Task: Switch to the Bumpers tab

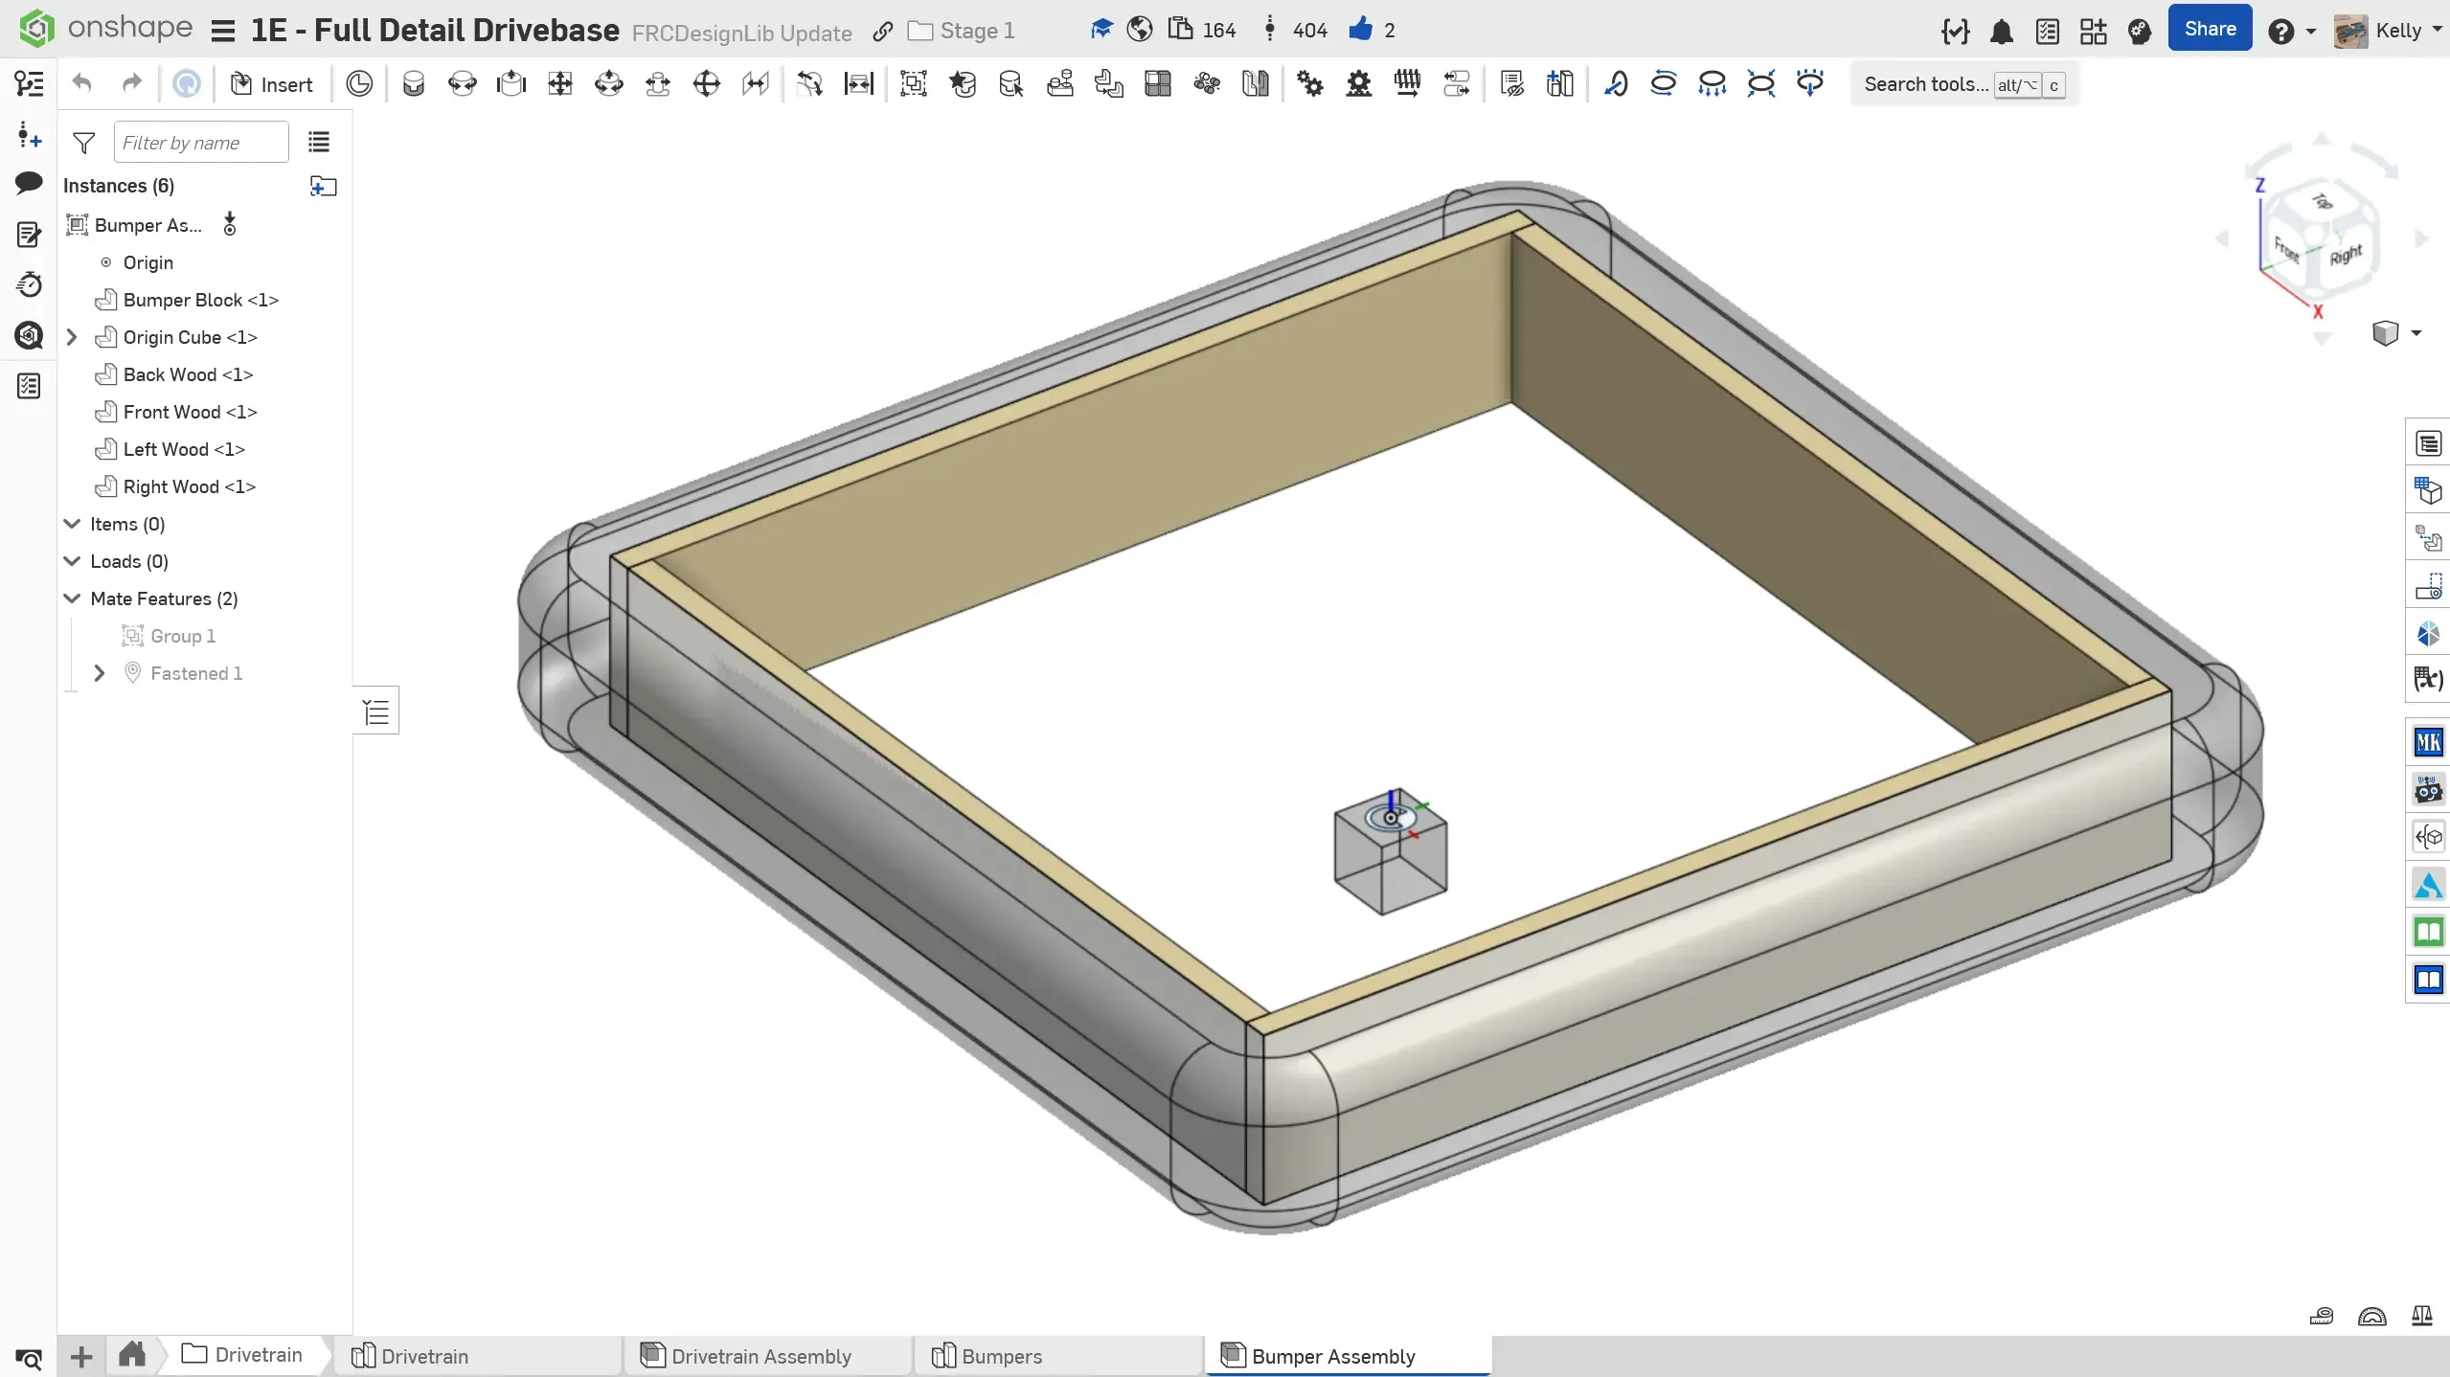Action: click(1000, 1356)
